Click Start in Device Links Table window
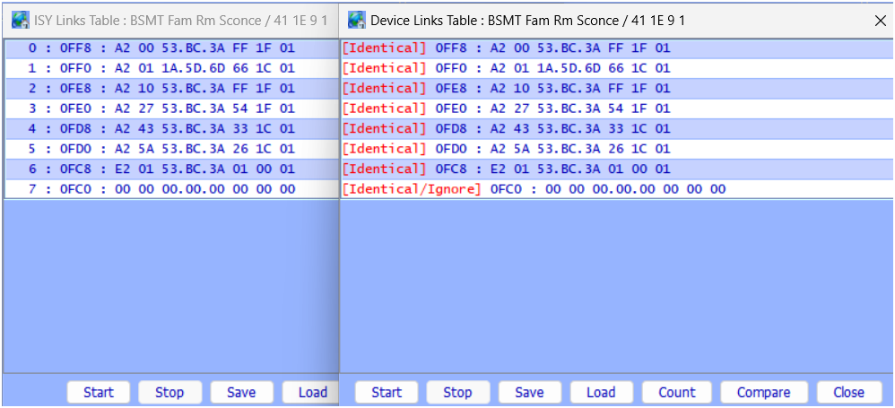895x408 pixels. [x=387, y=393]
